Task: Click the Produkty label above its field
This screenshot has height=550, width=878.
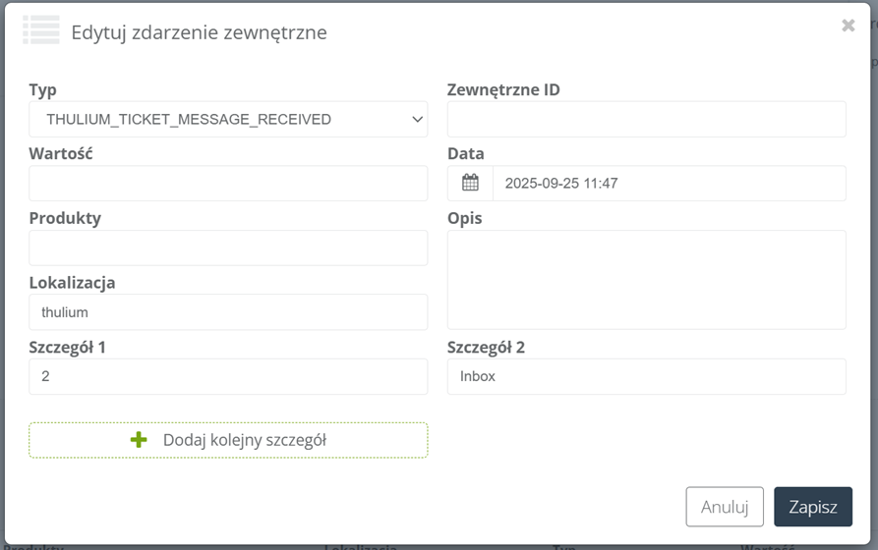Action: tap(65, 218)
